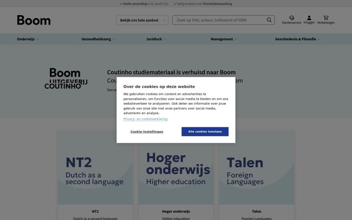
Task: Accept with 'Alle cookies toestaan' button
Action: (x=205, y=132)
